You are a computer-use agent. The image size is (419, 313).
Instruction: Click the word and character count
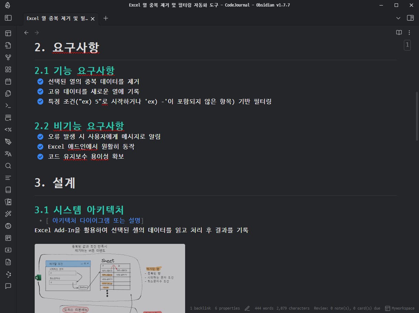point(282,308)
